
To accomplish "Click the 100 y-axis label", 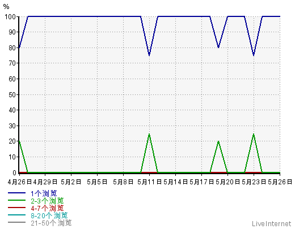I will click(x=10, y=16).
